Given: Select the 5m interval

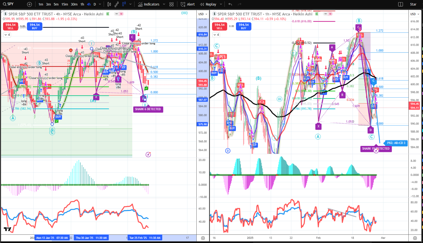Looking at the screenshot, I should 56,4.
